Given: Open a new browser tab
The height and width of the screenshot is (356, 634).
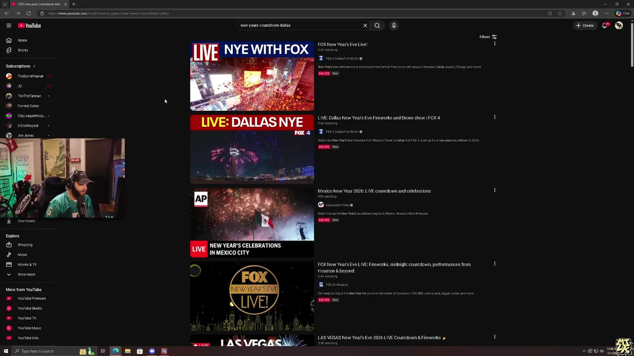Looking at the screenshot, I should pyautogui.click(x=73, y=4).
